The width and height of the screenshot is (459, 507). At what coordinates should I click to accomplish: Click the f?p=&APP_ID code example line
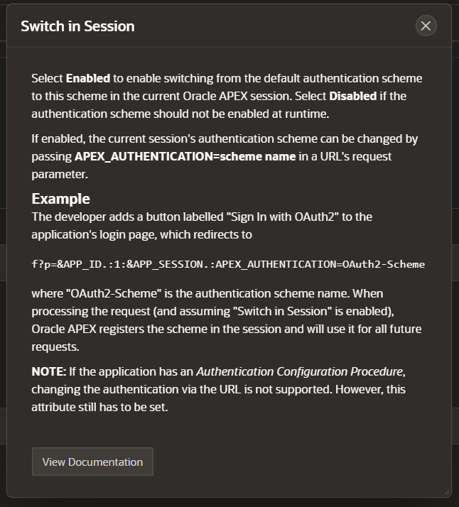[x=228, y=264]
